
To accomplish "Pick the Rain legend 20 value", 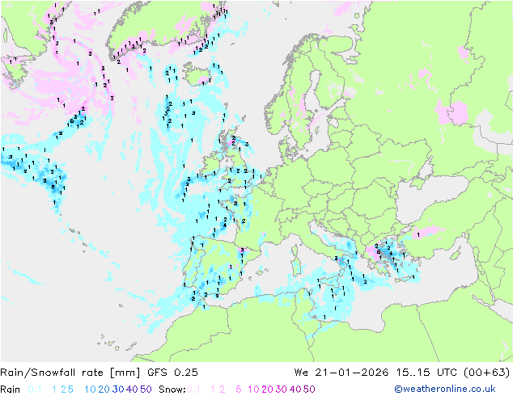I will click(104, 390).
